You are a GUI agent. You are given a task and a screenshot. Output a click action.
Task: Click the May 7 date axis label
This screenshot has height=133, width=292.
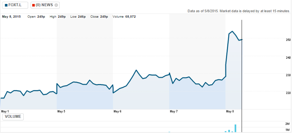[174, 112]
